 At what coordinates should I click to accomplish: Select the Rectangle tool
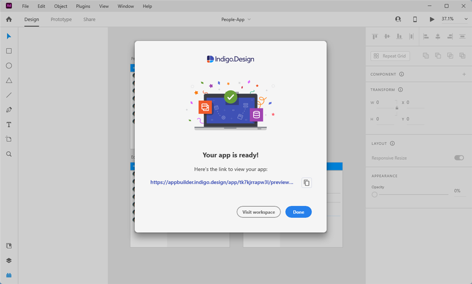click(x=9, y=51)
